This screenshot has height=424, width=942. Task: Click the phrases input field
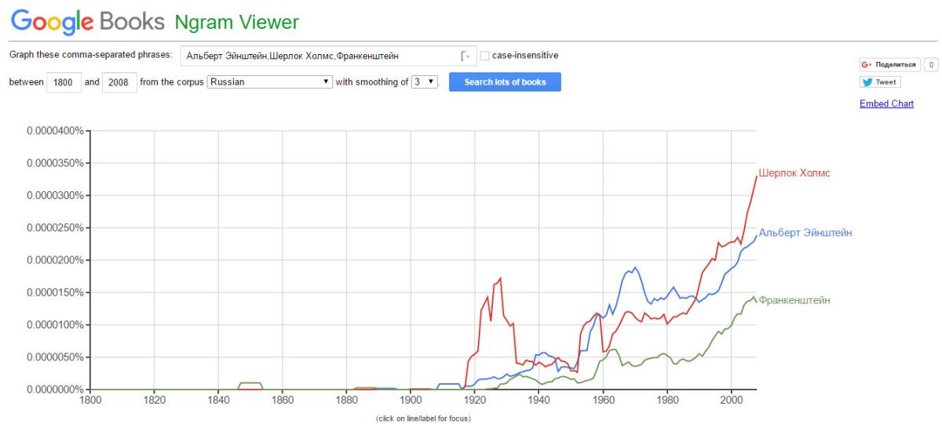[322, 56]
